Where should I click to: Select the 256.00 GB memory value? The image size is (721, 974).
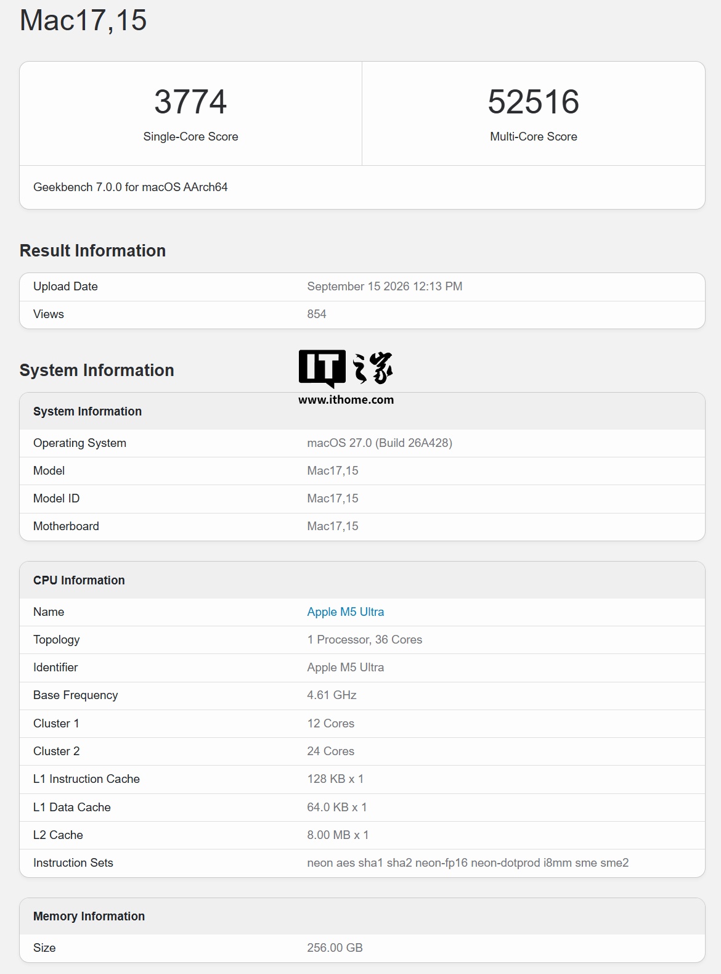[x=335, y=947]
